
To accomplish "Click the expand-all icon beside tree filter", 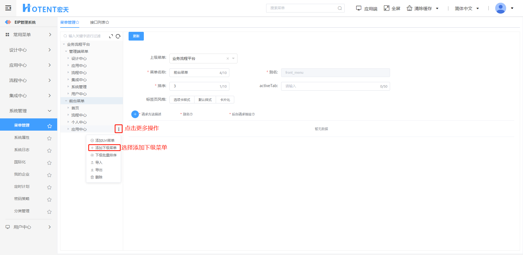I will point(111,36).
